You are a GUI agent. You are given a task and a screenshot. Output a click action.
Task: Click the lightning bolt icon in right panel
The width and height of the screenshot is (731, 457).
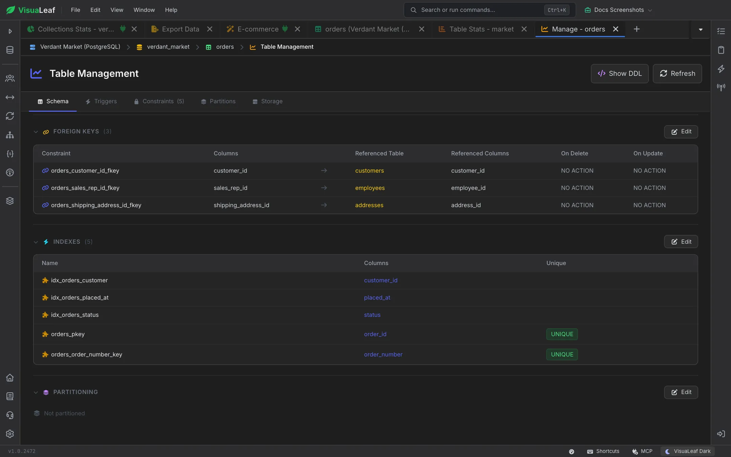(x=721, y=69)
